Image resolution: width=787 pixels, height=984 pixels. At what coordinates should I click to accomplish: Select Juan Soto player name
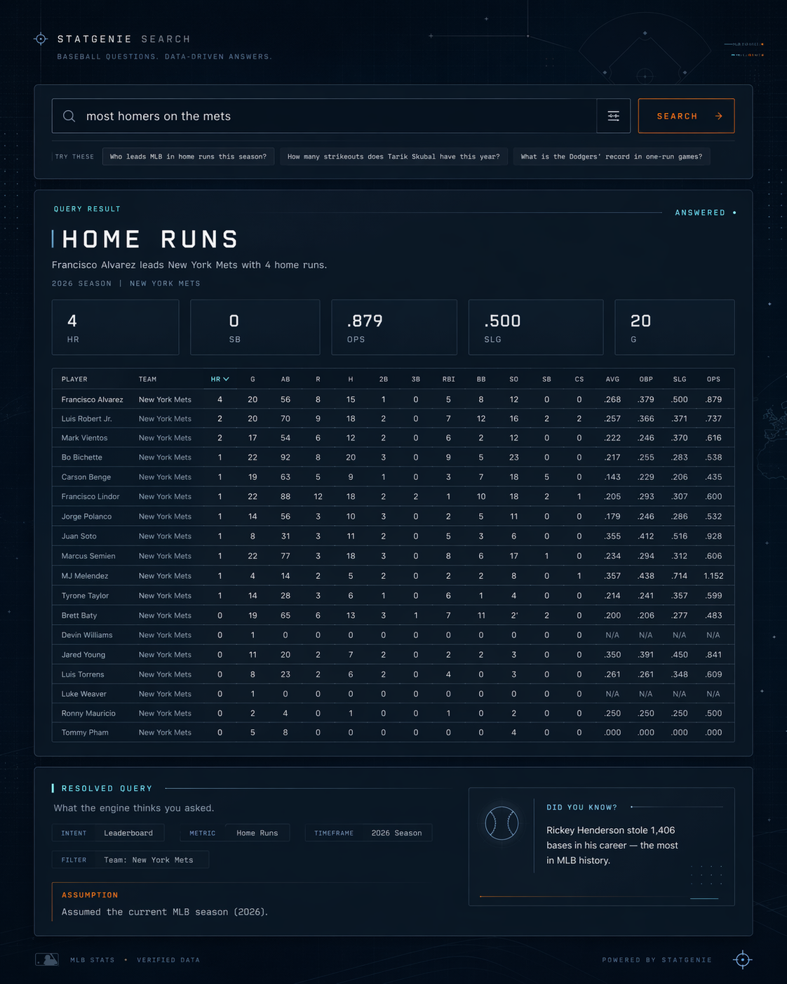tap(79, 536)
